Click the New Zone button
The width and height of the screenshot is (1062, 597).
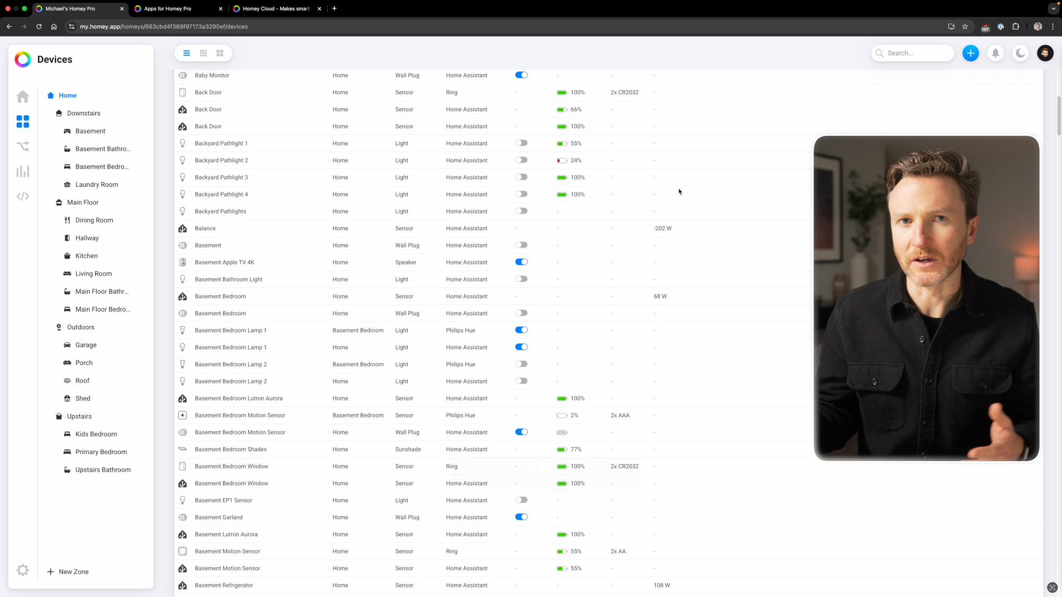tap(68, 572)
